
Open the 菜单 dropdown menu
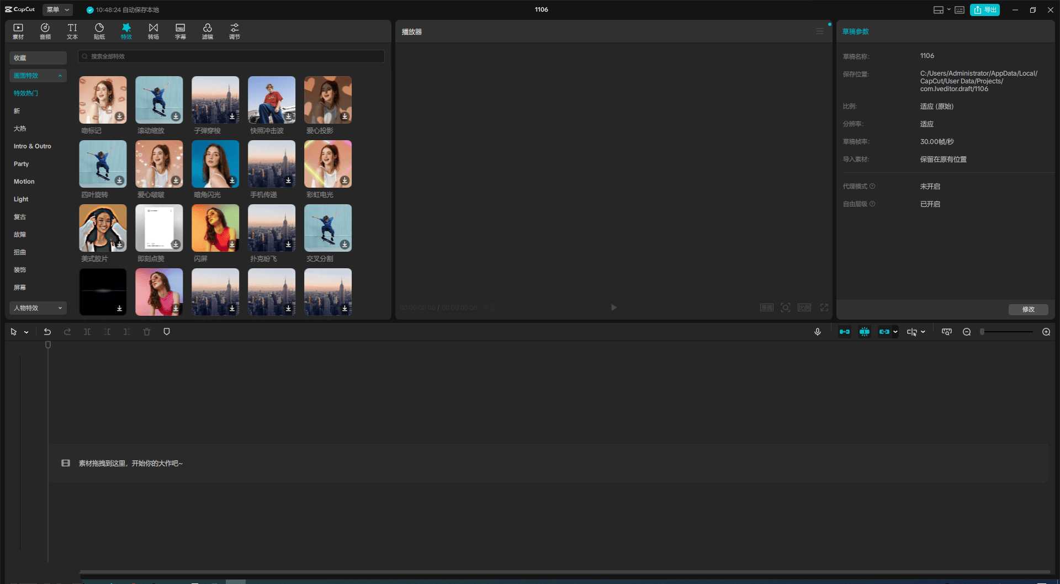point(57,10)
